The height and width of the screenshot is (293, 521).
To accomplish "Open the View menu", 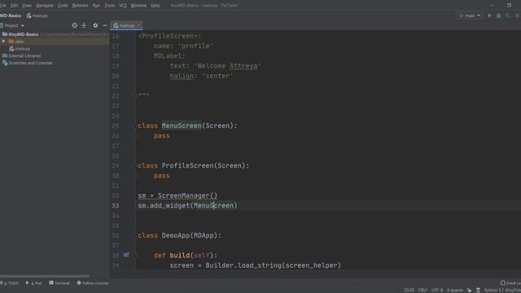I will (x=27, y=6).
